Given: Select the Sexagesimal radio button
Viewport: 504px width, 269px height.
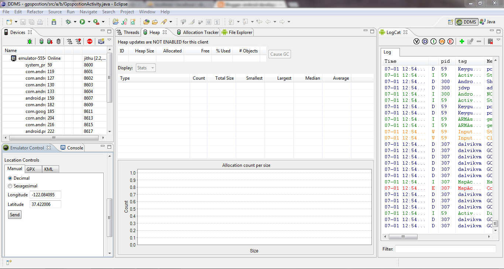Looking at the screenshot, I should coord(10,186).
